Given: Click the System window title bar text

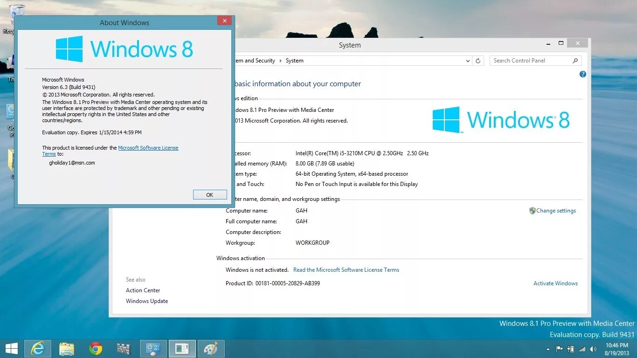Looking at the screenshot, I should pos(350,45).
